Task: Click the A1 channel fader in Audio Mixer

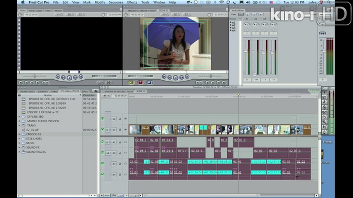Action: (245, 51)
